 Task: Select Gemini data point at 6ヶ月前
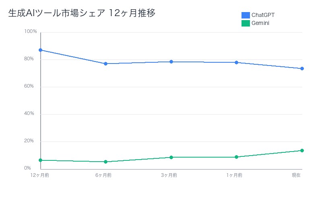coord(105,162)
